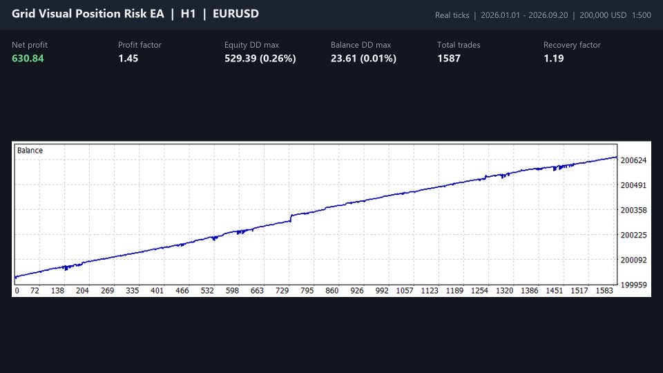The height and width of the screenshot is (373, 663).
Task: Click the EURUSD symbol in the header
Action: coord(236,14)
